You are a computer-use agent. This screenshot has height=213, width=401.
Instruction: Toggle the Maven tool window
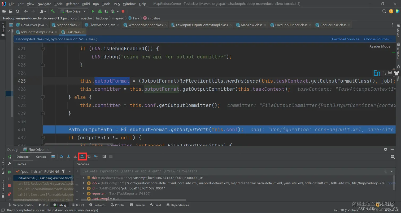[398, 31]
